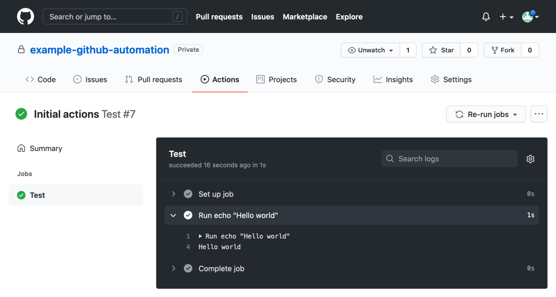Fork the repository
The image size is (556, 297).
click(503, 50)
